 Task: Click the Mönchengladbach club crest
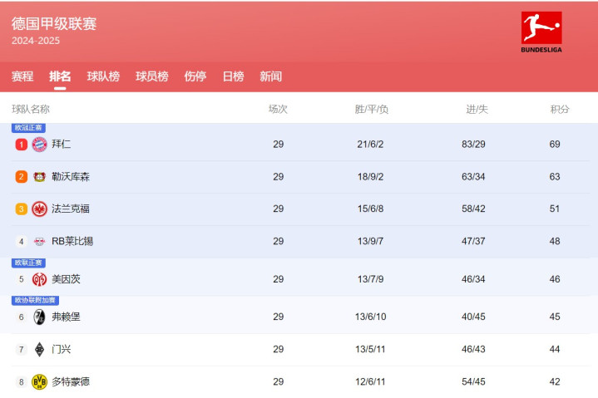39,349
